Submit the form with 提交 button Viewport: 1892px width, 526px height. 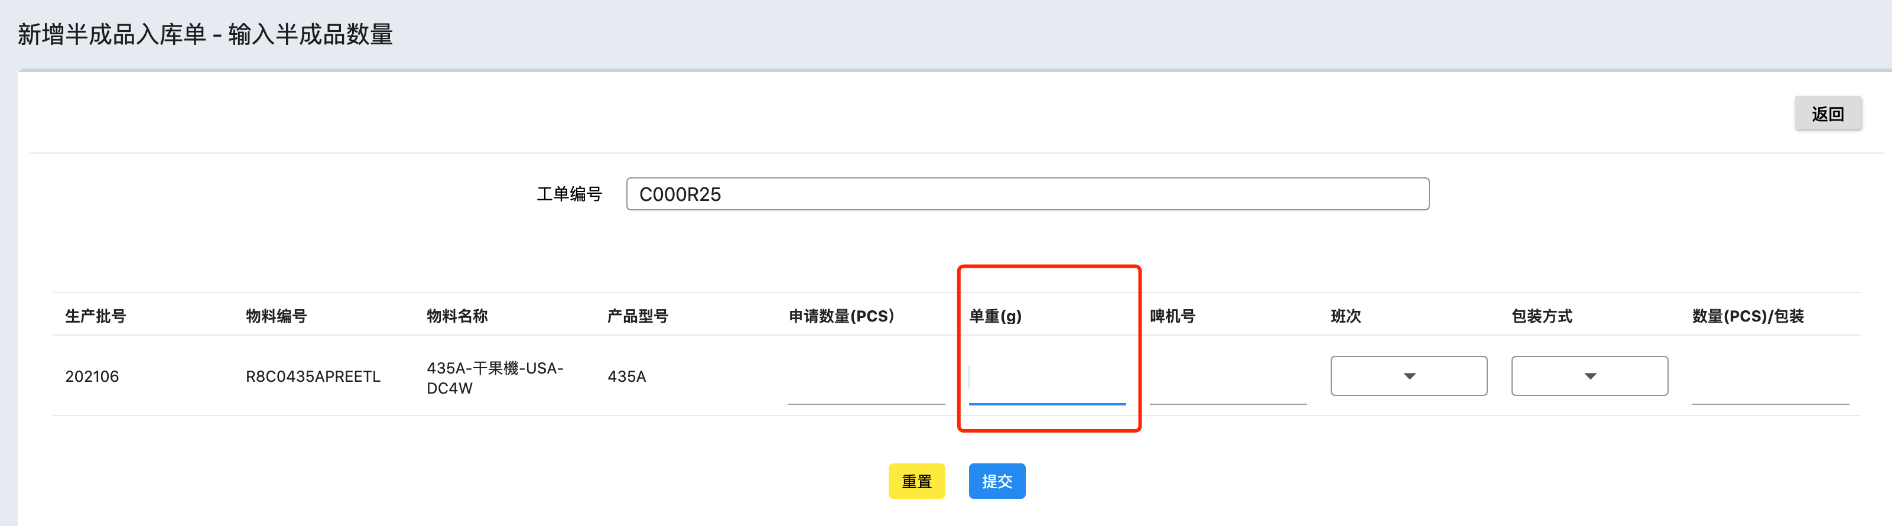(997, 481)
